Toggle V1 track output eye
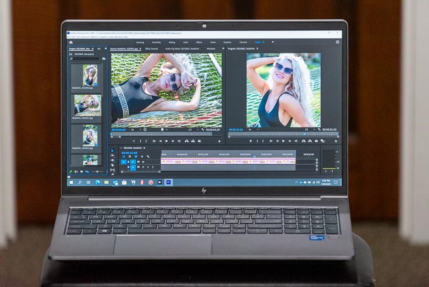 click(143, 162)
